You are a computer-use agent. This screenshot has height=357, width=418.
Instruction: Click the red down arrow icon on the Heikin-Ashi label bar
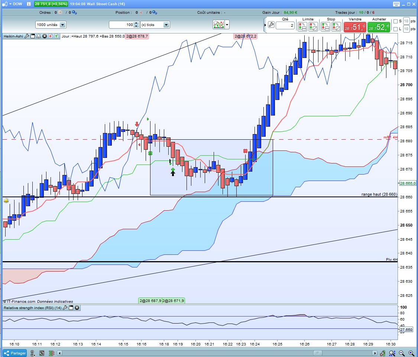pyautogui.click(x=51, y=36)
